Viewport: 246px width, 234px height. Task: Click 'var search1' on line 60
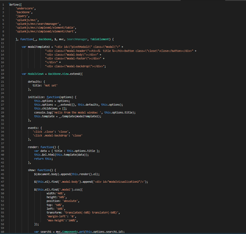[42, 232]
